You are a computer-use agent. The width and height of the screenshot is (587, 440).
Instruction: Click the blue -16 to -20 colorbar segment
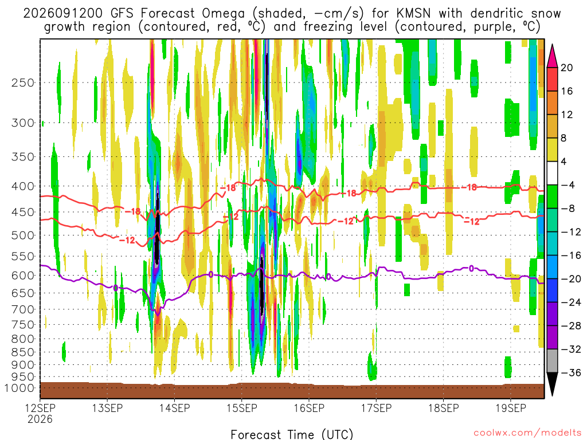point(552,267)
